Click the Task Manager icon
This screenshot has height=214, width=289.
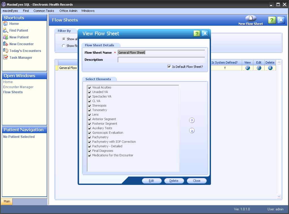pyautogui.click(x=5, y=57)
